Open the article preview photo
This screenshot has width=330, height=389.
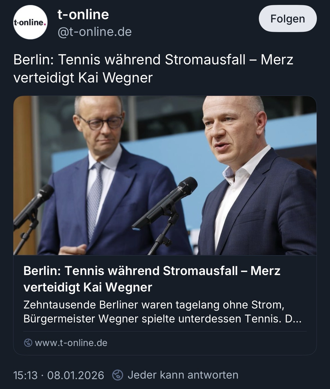click(x=165, y=176)
